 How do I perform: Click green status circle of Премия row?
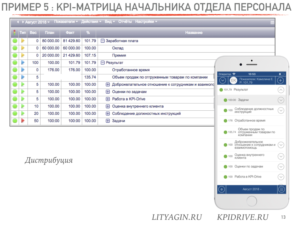(x=15, y=55)
